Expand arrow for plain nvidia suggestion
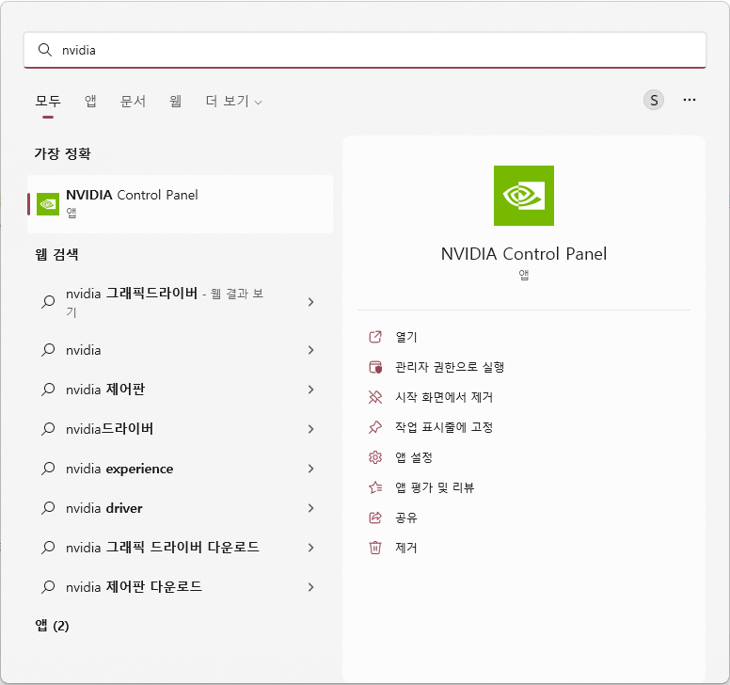This screenshot has width=730, height=685. point(311,350)
